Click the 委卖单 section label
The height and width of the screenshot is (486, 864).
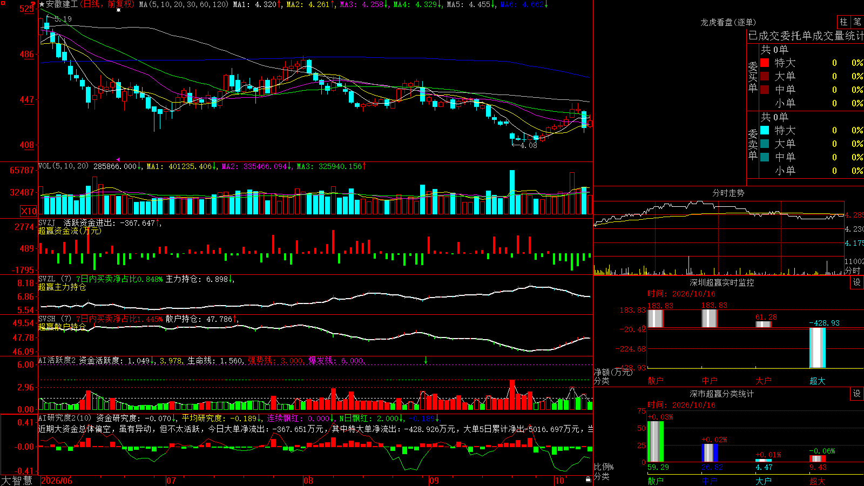[x=753, y=144]
